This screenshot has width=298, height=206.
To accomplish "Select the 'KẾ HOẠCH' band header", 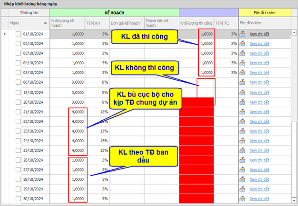I will [114, 13].
